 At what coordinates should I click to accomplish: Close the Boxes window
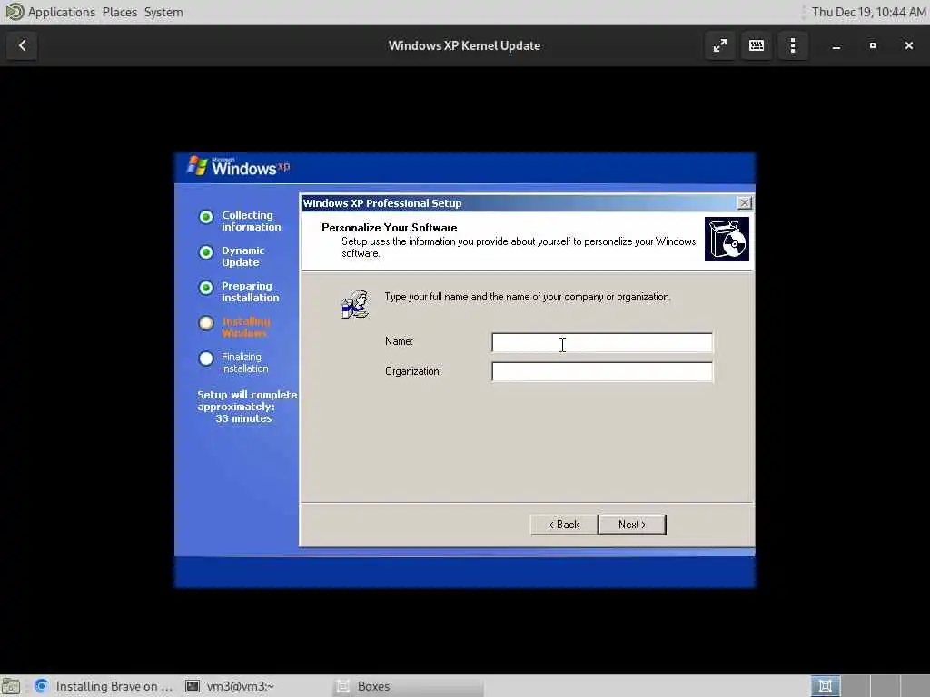[x=908, y=45]
